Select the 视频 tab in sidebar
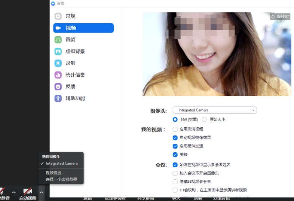 83,28
